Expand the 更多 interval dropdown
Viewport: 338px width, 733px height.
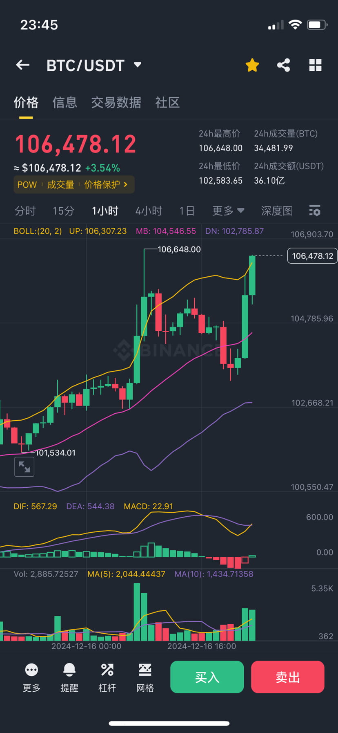(228, 211)
